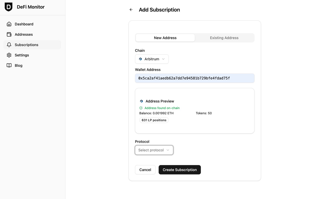Click the DeFi Monitor logo icon

point(8,7)
